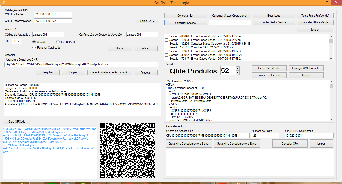
Task: Click Gera XML Cancelamento e Salva
Action: click(x=189, y=144)
